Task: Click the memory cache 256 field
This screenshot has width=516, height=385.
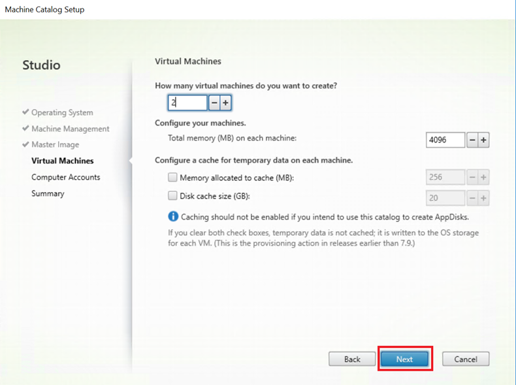Action: tap(445, 177)
